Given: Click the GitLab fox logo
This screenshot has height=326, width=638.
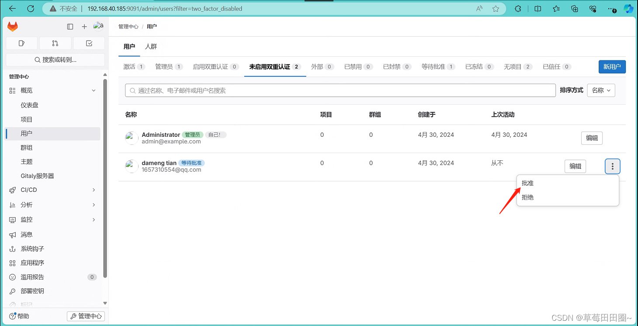Looking at the screenshot, I should (x=13, y=27).
